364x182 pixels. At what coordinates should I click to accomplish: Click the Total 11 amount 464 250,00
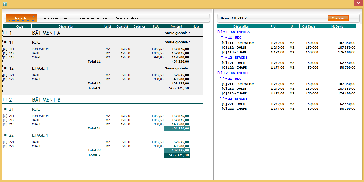click(x=180, y=61)
